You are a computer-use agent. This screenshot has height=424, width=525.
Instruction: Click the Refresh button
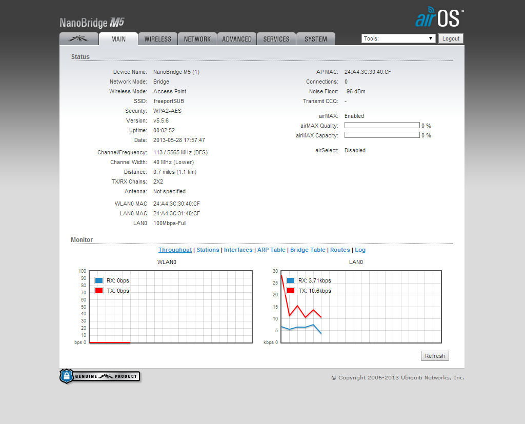(435, 356)
